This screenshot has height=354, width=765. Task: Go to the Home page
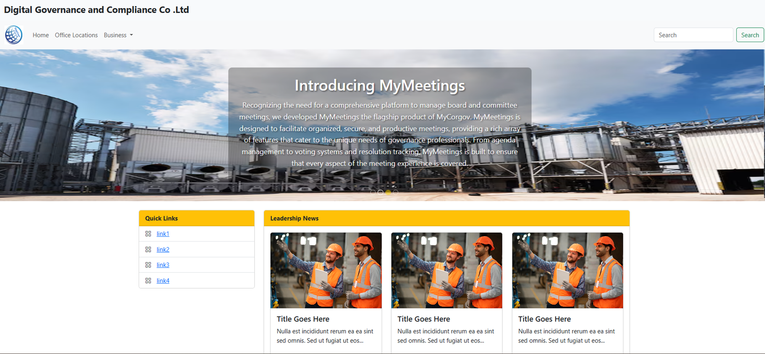click(x=41, y=35)
